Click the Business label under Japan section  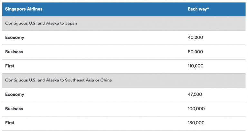pos(14,52)
